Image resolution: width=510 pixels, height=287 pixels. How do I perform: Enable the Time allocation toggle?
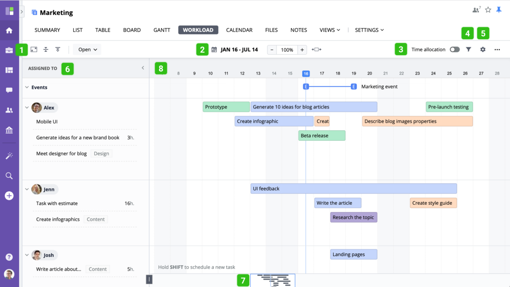point(454,49)
